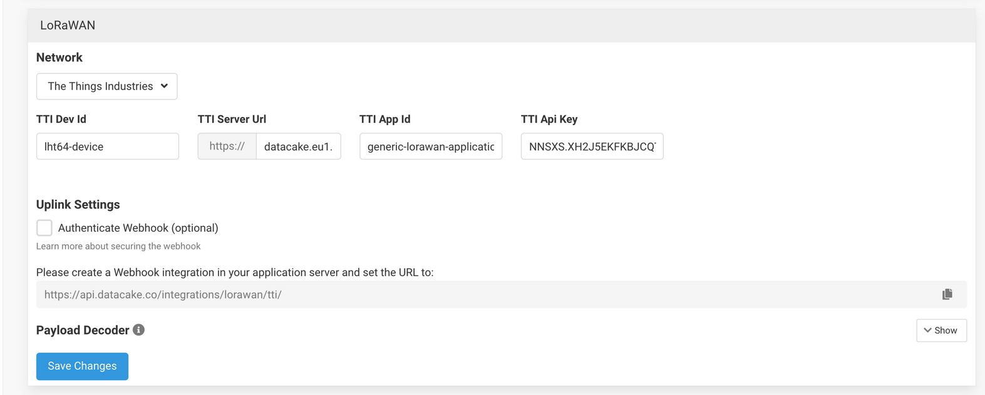The height and width of the screenshot is (395, 985).
Task: Click the Payload Decoder info icon
Action: [x=139, y=330]
